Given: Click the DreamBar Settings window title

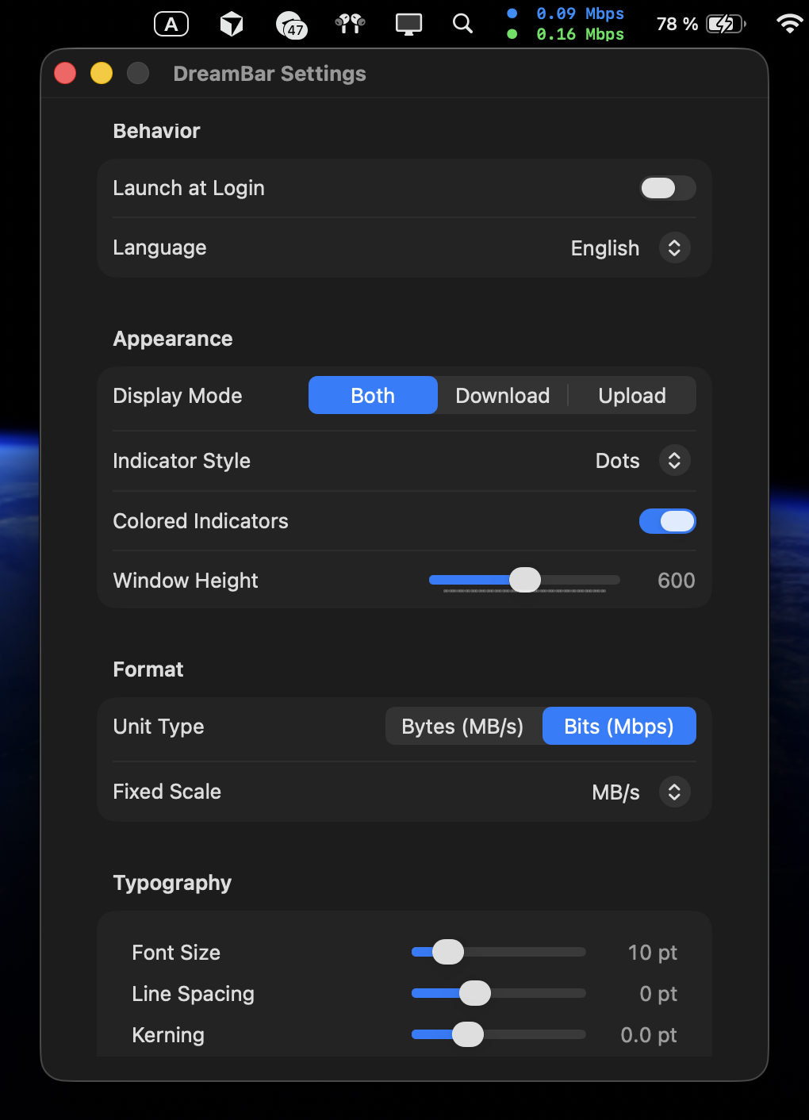Looking at the screenshot, I should [270, 74].
